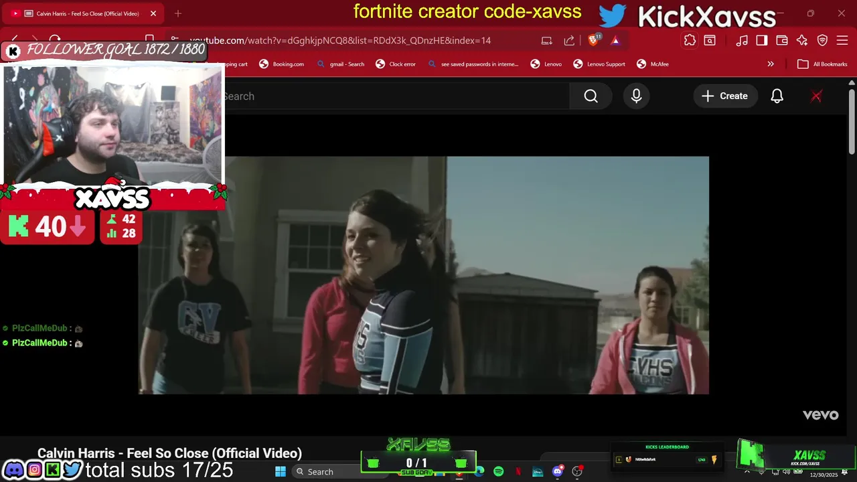Click the 'total subs 17/25' text
Image resolution: width=857 pixels, height=482 pixels.
coord(159,470)
